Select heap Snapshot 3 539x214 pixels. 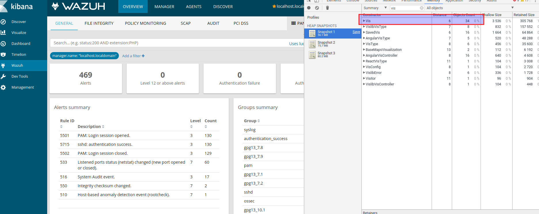click(x=333, y=55)
